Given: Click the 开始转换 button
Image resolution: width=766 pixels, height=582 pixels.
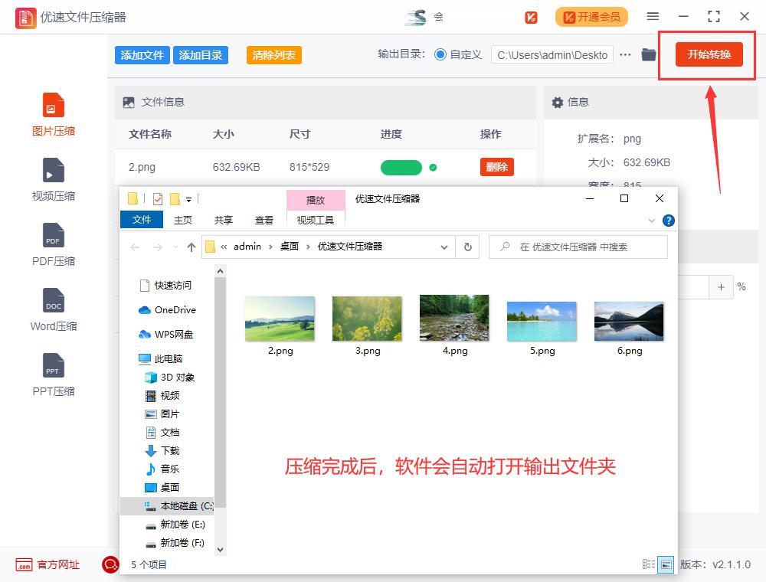Looking at the screenshot, I should point(705,54).
